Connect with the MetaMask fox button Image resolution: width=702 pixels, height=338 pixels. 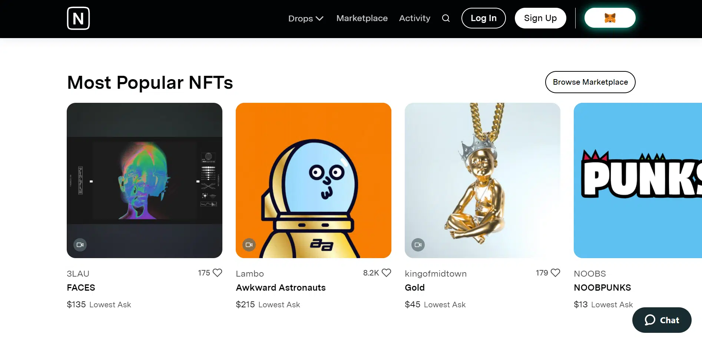610,18
